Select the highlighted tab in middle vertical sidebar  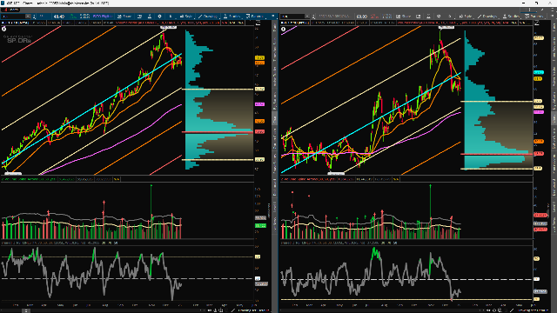coord(275,118)
